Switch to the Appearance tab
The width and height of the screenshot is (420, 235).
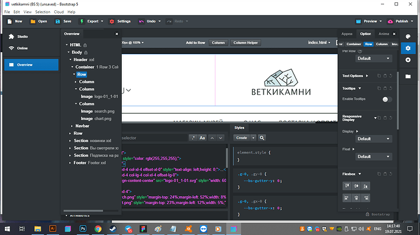tap(346, 34)
